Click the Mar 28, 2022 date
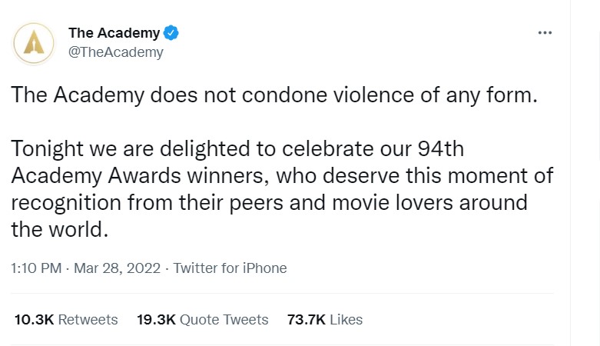 point(117,268)
